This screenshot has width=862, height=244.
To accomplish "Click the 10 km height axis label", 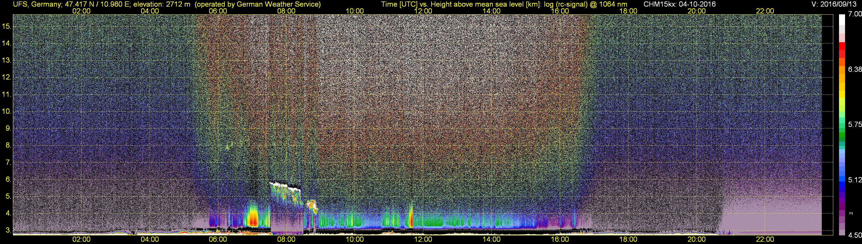I will pyautogui.click(x=6, y=111).
